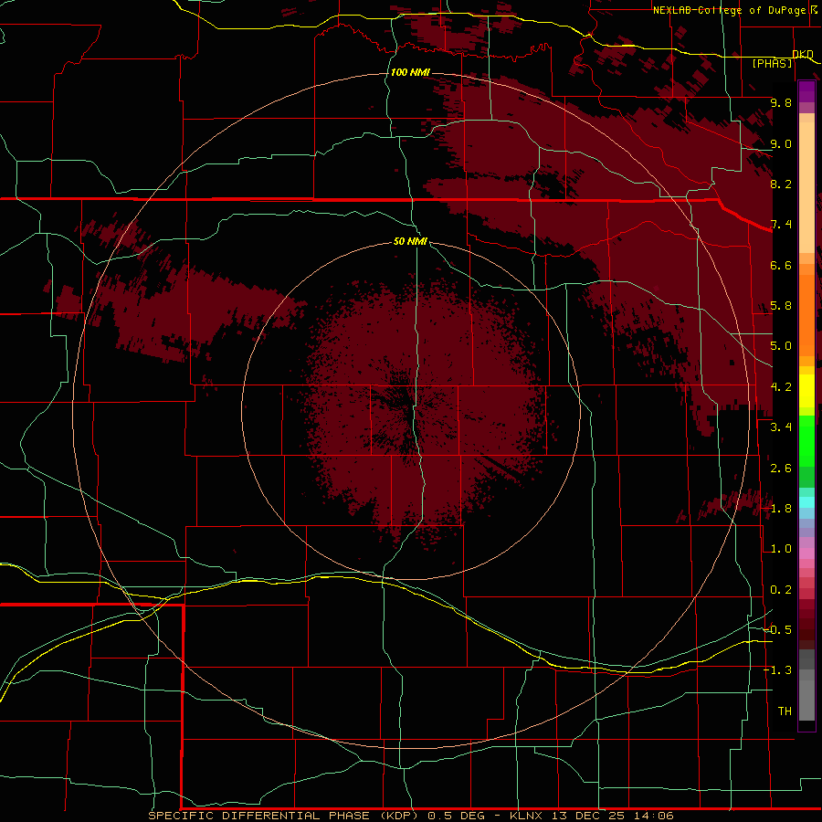Screen dimensions: 822x822
Task: Click the "DKD" label above the color scale
Action: click(x=803, y=55)
